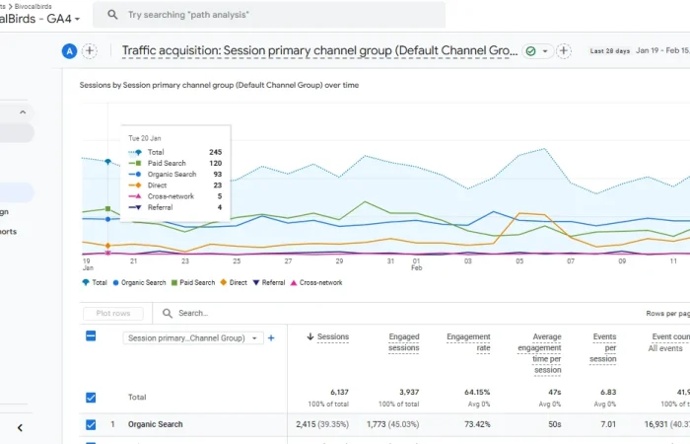Click the plus icon after the report title
This screenshot has width=690, height=444.
(x=564, y=51)
